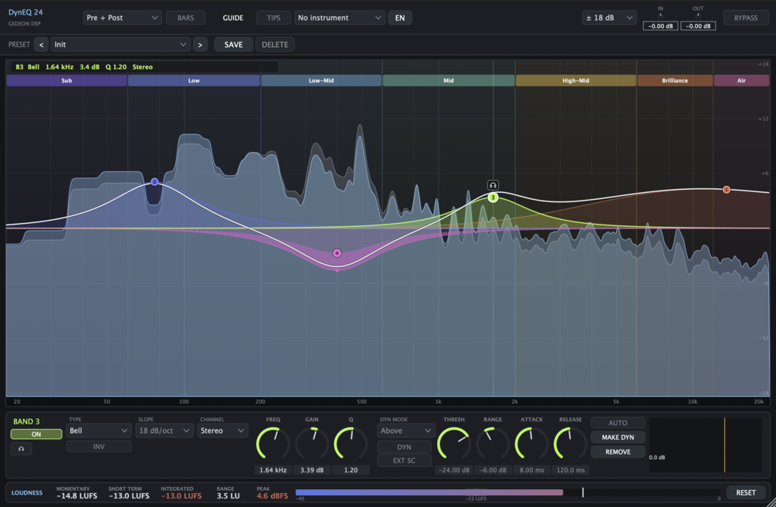The image size is (776, 507).
Task: Click the Low-Mid frequency range tab
Action: (x=321, y=80)
